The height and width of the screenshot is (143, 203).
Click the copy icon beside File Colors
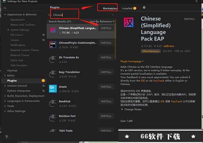coord(43,35)
